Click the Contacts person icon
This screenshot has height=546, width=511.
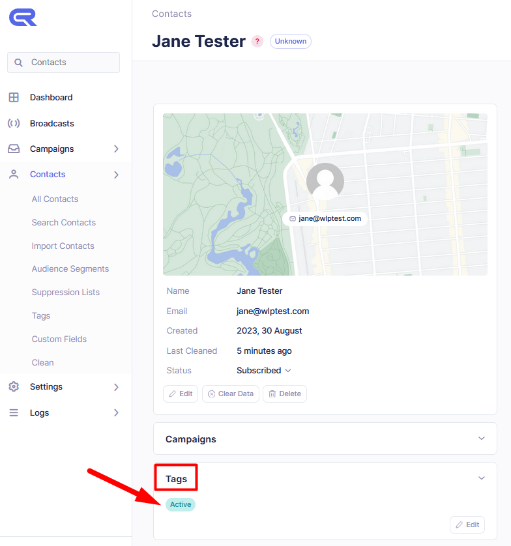point(14,175)
